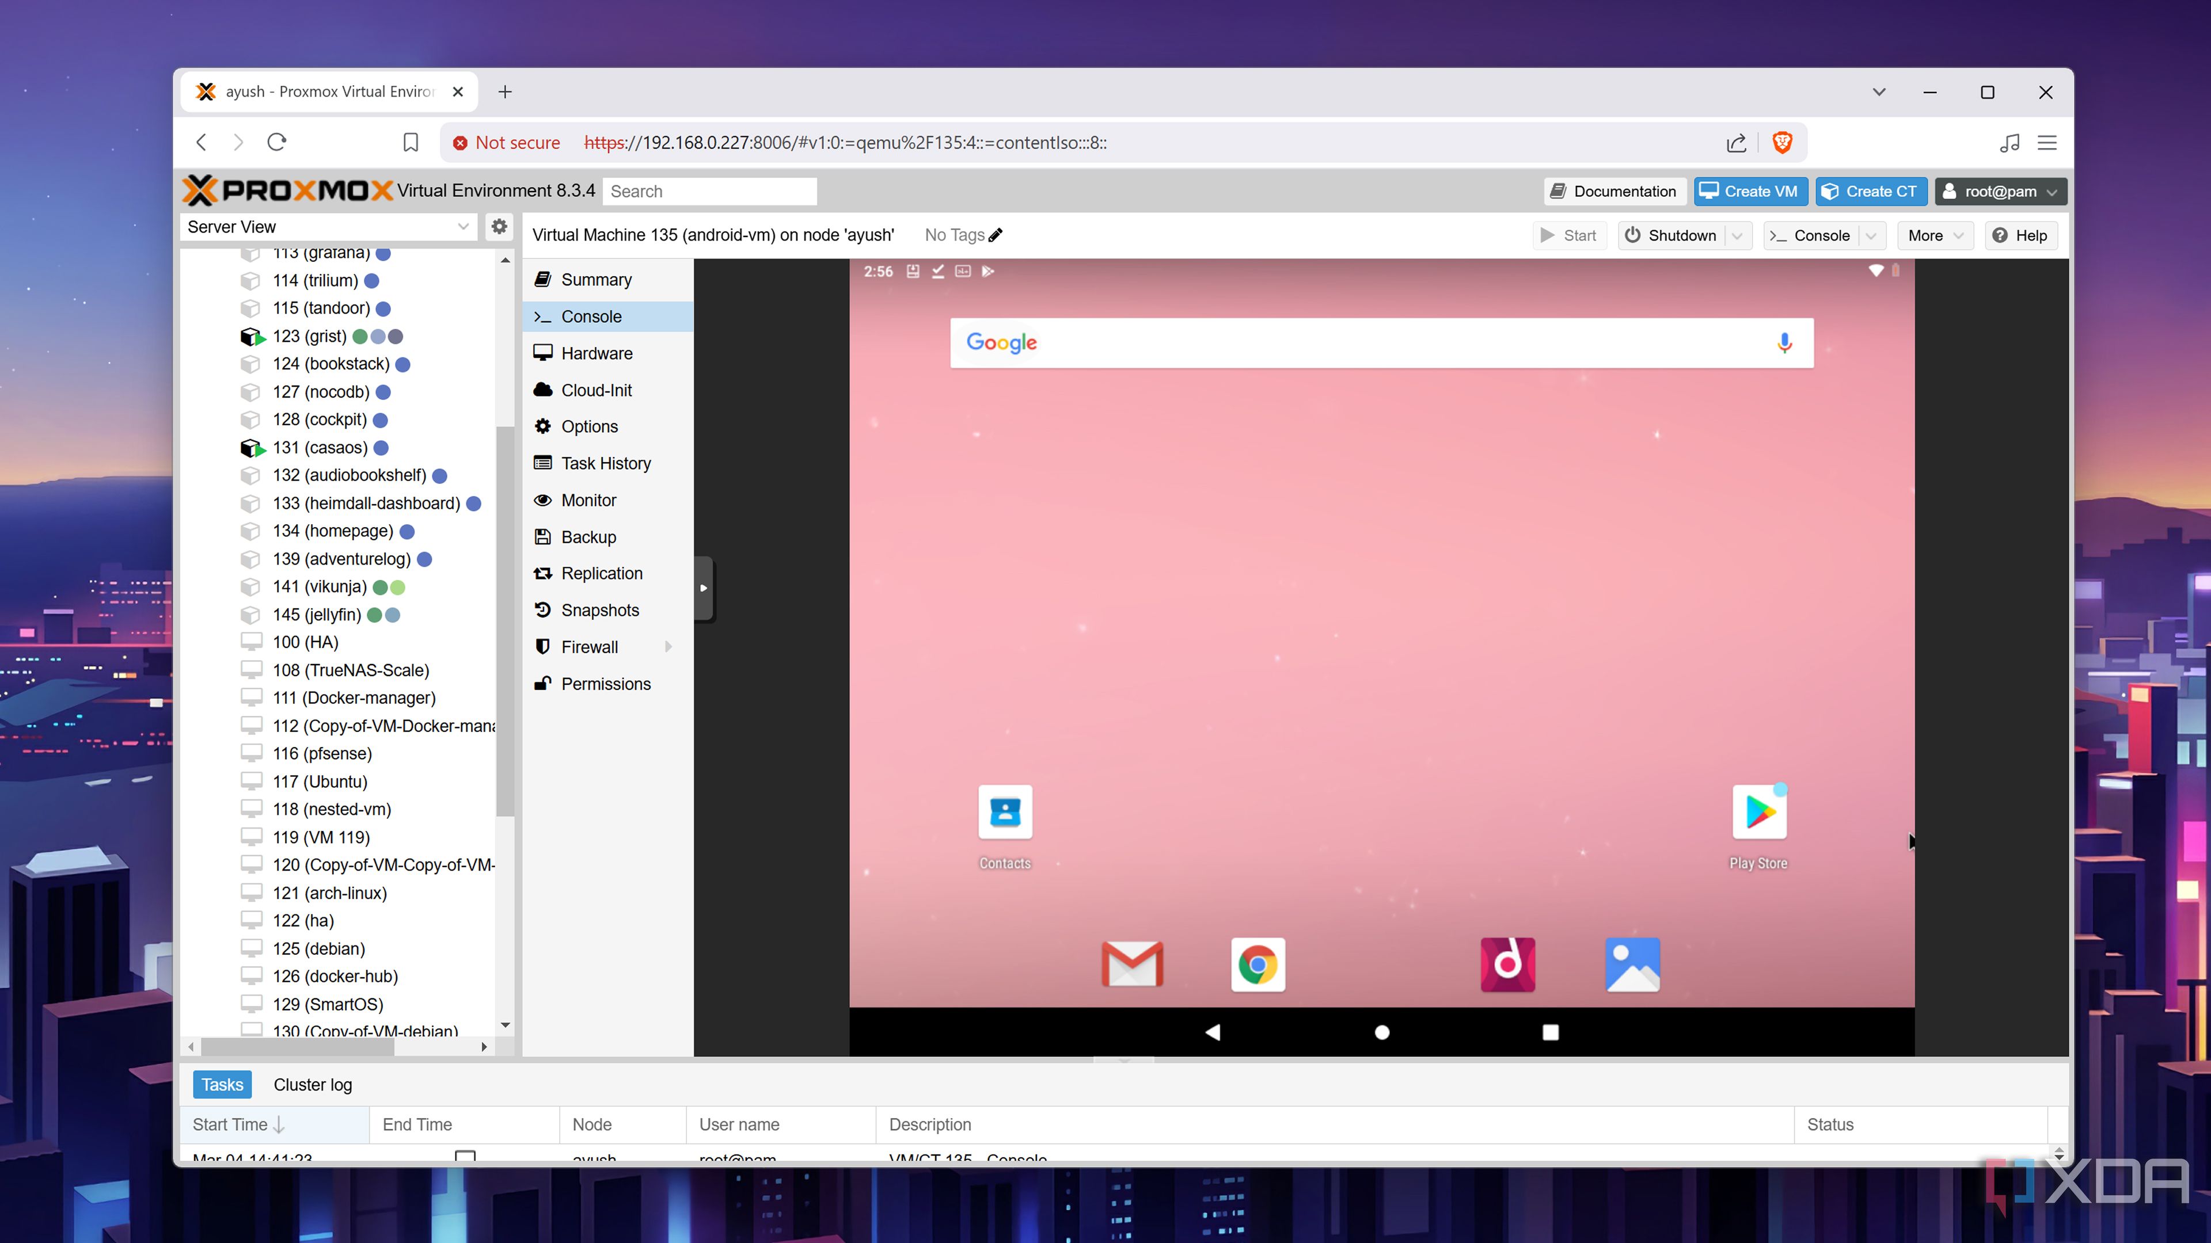Open the Brave shields icon
The height and width of the screenshot is (1243, 2211).
point(1783,142)
